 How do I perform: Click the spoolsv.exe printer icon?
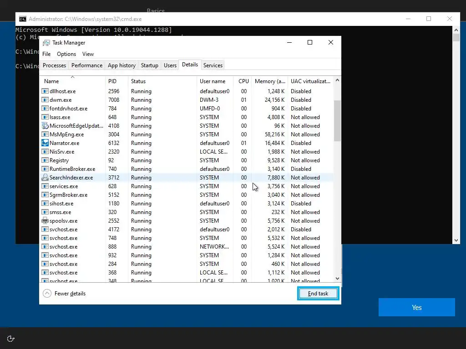point(45,220)
